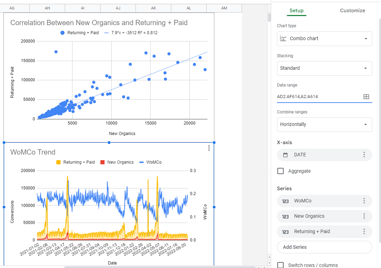This screenshot has width=381, height=268.
Task: Check Switch rows / columns option
Action: pos(280,265)
